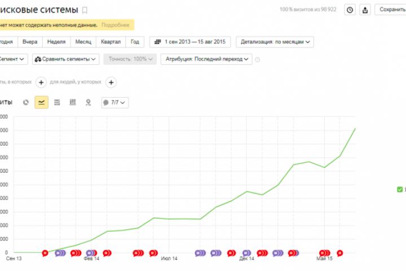Select the Месяц period tab
406x271 pixels.
coord(83,42)
